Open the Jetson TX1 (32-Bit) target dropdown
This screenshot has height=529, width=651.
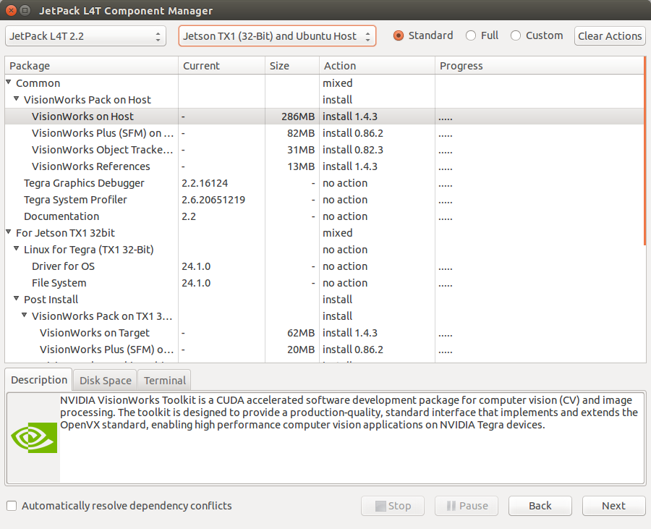[277, 36]
